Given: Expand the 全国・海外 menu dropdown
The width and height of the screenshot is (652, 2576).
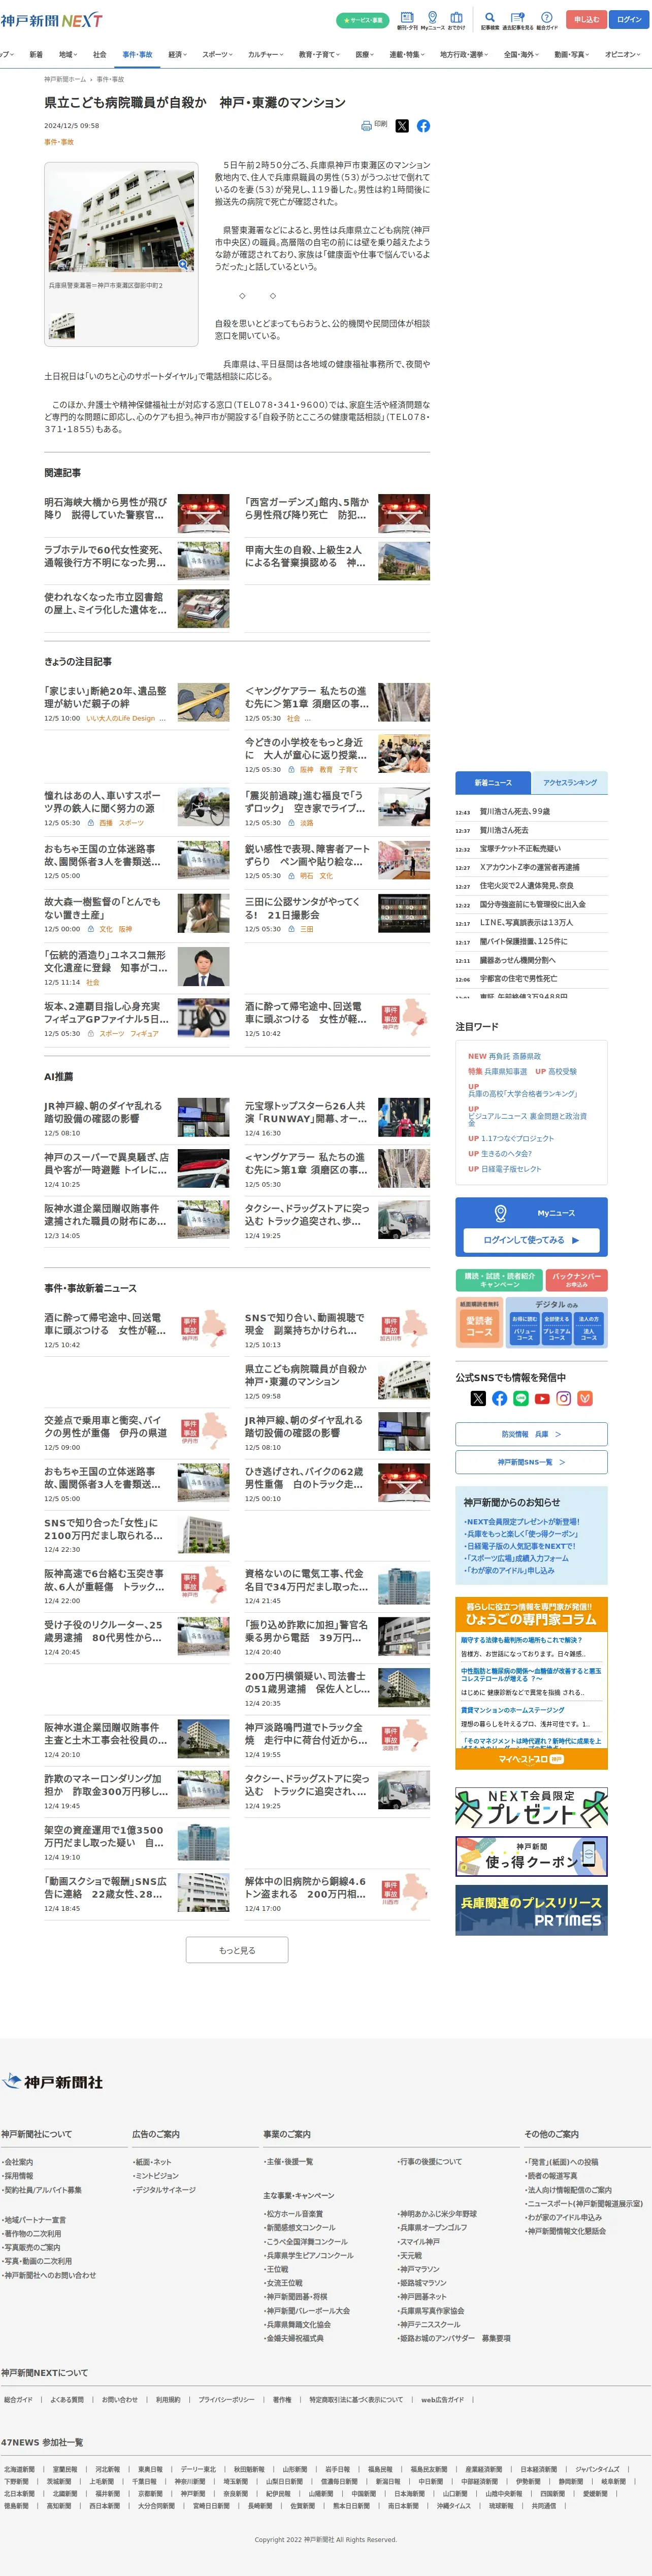Looking at the screenshot, I should pos(521,55).
